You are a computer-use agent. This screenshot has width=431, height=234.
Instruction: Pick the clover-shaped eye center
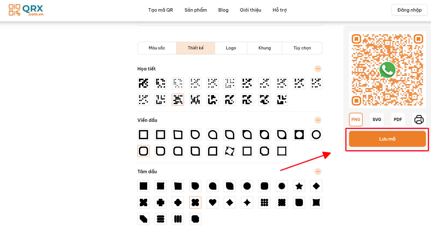pos(178,202)
